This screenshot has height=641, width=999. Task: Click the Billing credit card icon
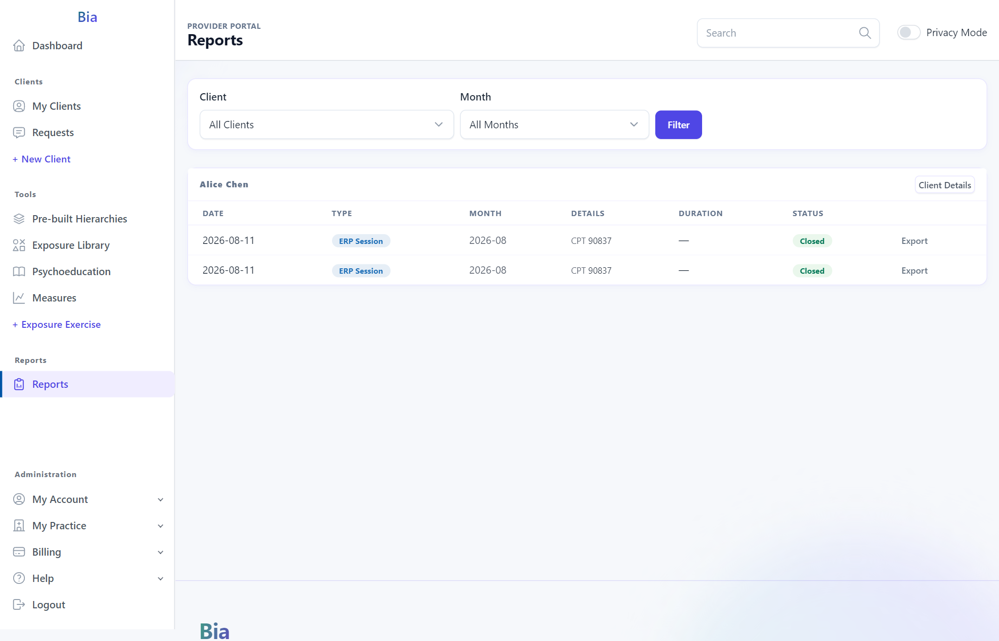[x=19, y=552]
